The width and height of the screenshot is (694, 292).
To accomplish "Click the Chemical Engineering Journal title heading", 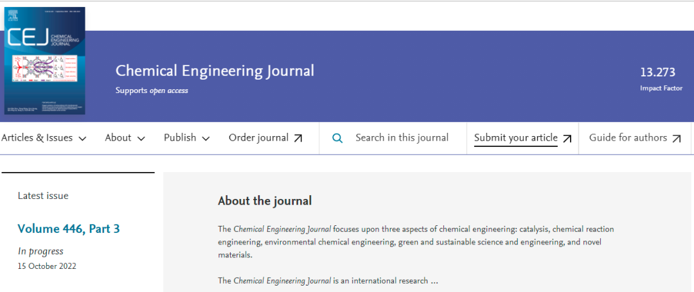I will click(x=215, y=71).
